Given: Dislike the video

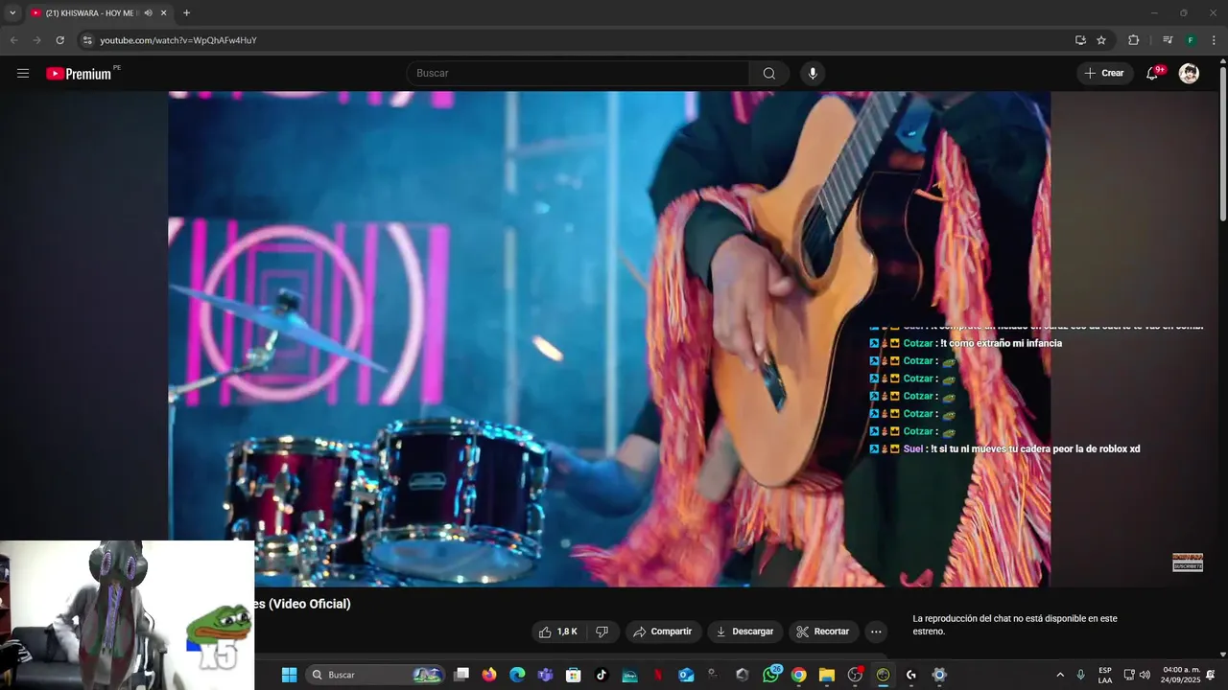Looking at the screenshot, I should tap(602, 632).
